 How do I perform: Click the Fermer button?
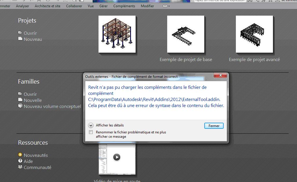point(214,126)
